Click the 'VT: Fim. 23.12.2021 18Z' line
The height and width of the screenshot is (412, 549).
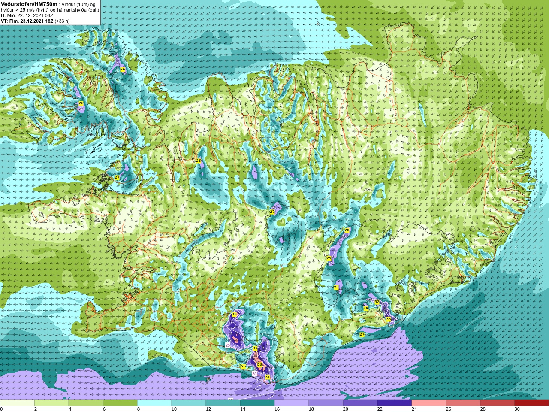tap(27, 21)
